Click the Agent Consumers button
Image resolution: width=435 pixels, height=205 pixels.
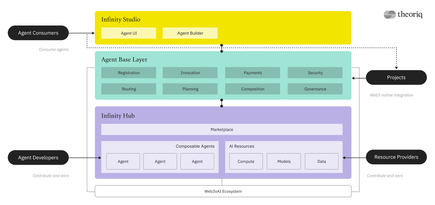[38, 33]
